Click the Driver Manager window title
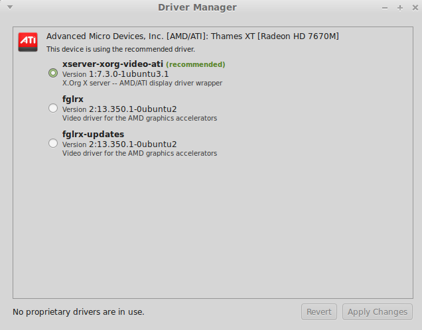422x330 pixels. click(197, 7)
